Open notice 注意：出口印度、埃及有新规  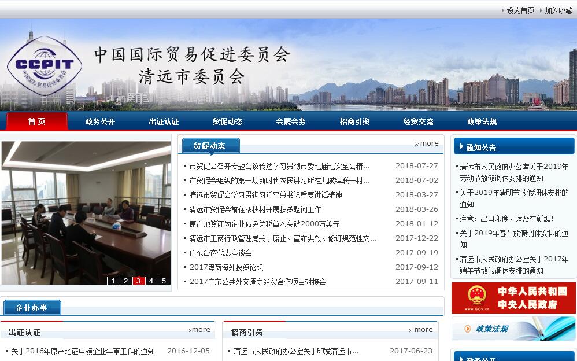506,219
